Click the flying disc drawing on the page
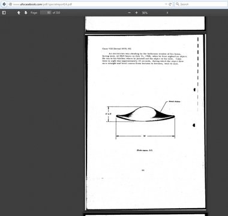This screenshot has width=228, height=216. (x=145, y=114)
